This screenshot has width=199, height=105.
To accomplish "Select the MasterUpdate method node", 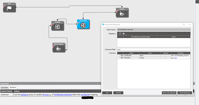I will tap(59, 48).
